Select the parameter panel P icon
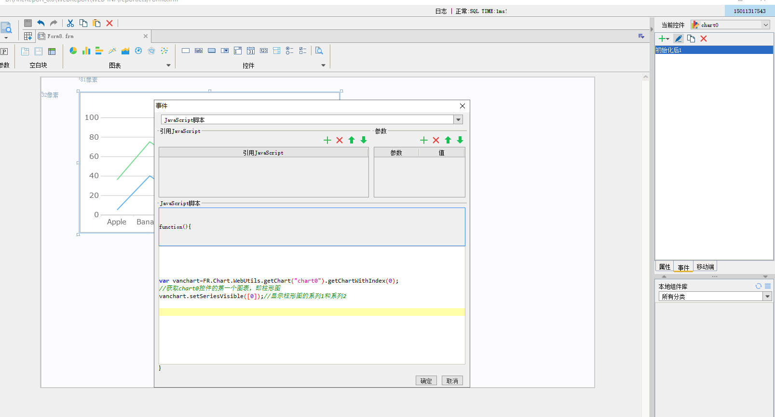 pyautogui.click(x=4, y=52)
